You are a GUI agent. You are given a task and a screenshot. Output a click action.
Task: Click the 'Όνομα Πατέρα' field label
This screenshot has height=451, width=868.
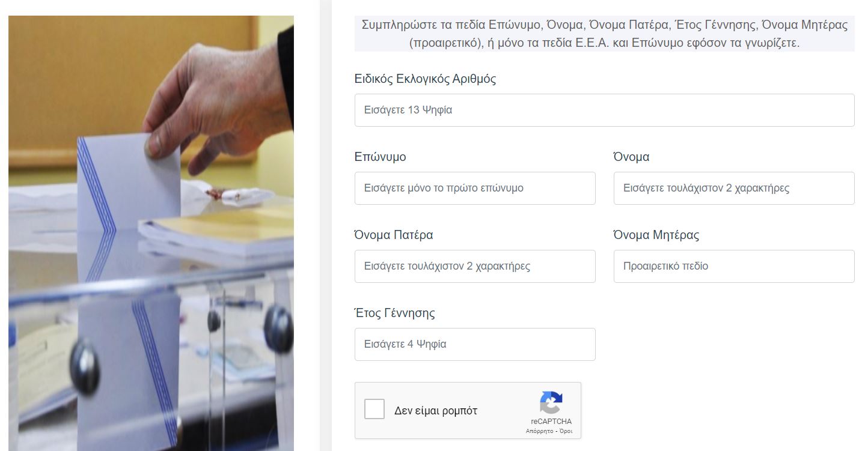pyautogui.click(x=394, y=235)
